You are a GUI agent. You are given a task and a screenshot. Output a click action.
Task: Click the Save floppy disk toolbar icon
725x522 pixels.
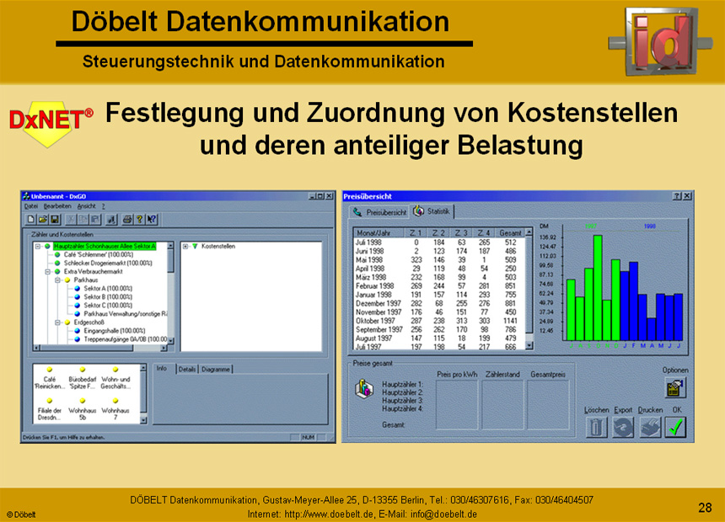click(x=55, y=220)
